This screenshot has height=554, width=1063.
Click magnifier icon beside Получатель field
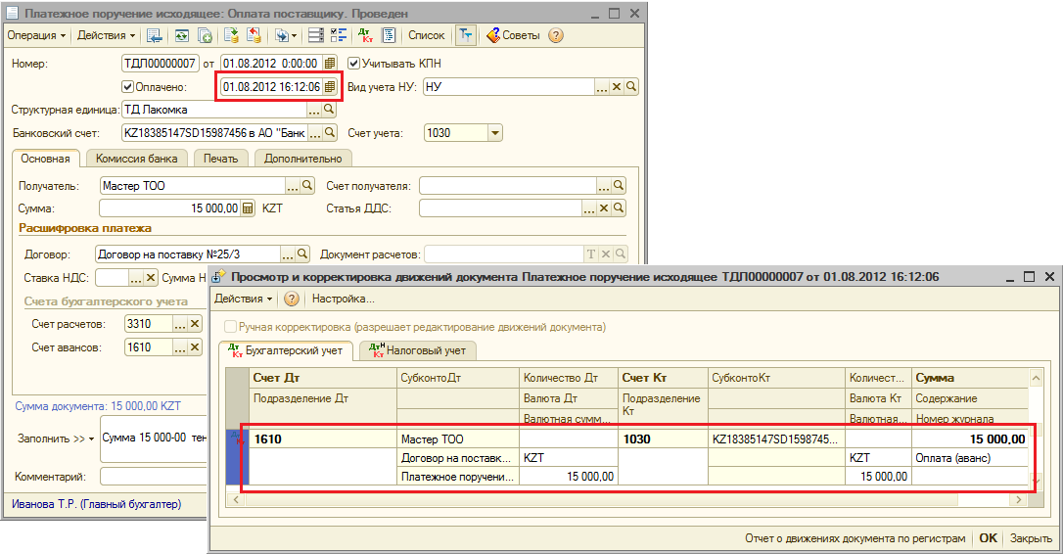306,185
